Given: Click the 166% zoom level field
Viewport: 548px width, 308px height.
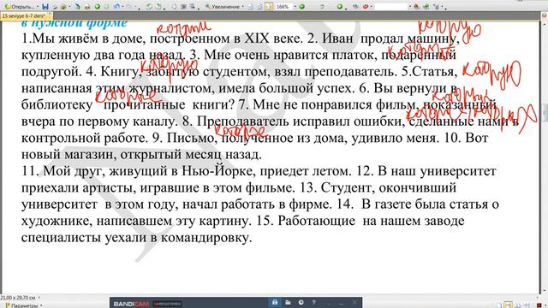Looking at the screenshot, I should point(283,7).
